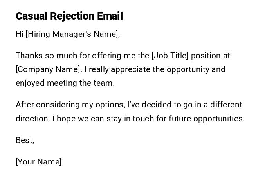Click the word Hi in greeting
274x186 pixels.
tap(20, 34)
